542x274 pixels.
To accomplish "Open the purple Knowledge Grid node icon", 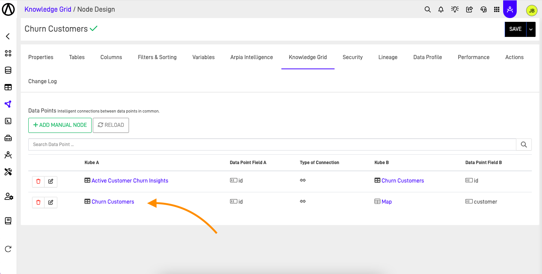I will click(8, 104).
